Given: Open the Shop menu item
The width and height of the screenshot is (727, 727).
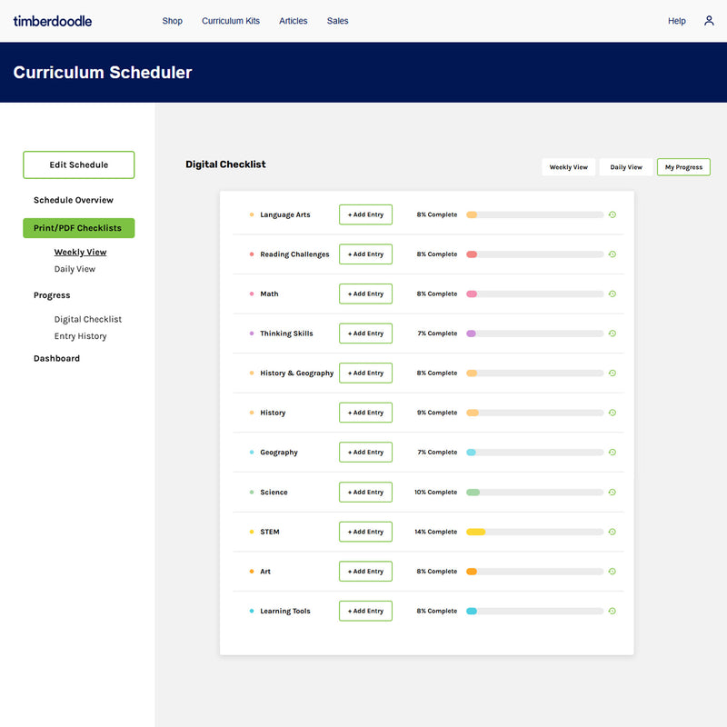Looking at the screenshot, I should tap(172, 21).
